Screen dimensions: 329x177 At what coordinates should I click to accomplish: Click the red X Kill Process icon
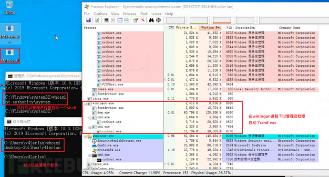pos(143,20)
